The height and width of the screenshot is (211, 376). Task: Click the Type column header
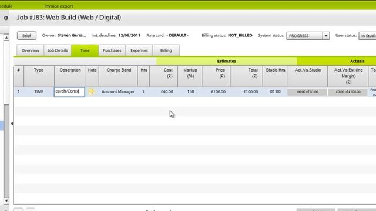(x=39, y=76)
